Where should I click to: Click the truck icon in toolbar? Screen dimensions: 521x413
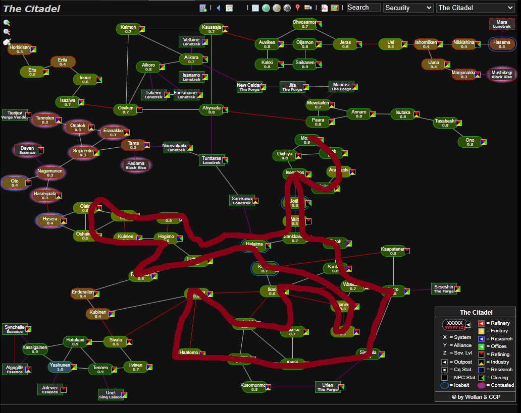(x=307, y=8)
